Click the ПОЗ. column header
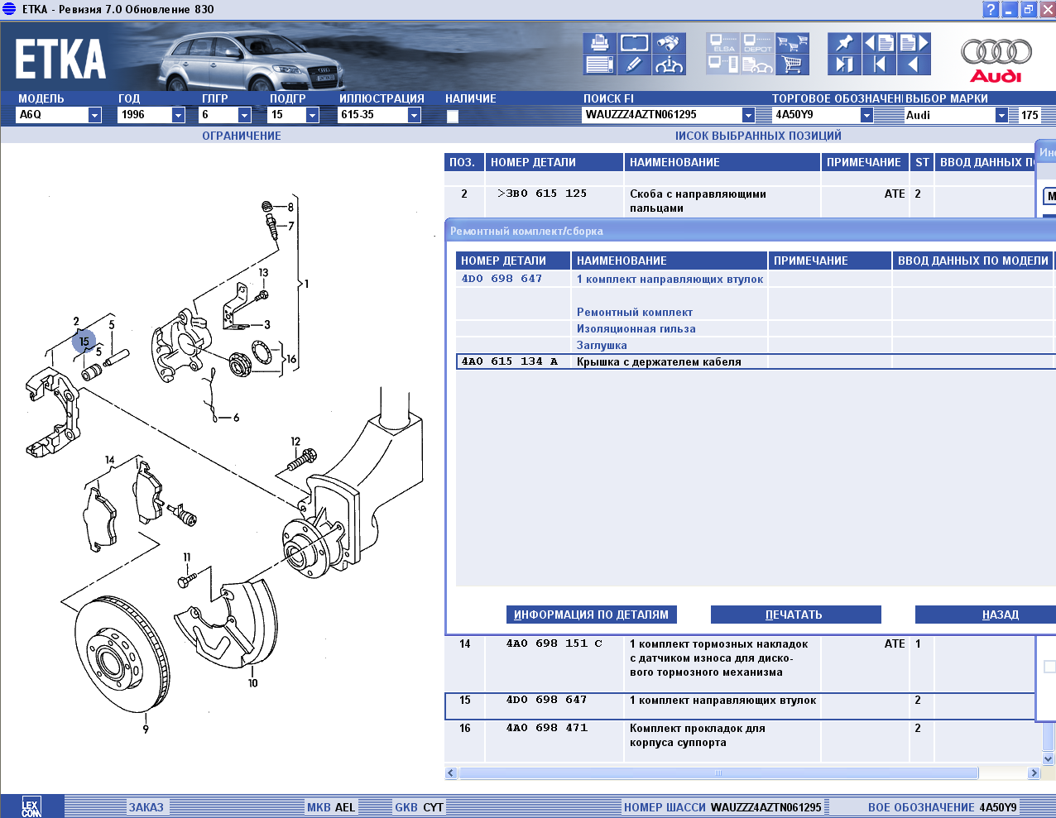1056x818 pixels. 463,162
